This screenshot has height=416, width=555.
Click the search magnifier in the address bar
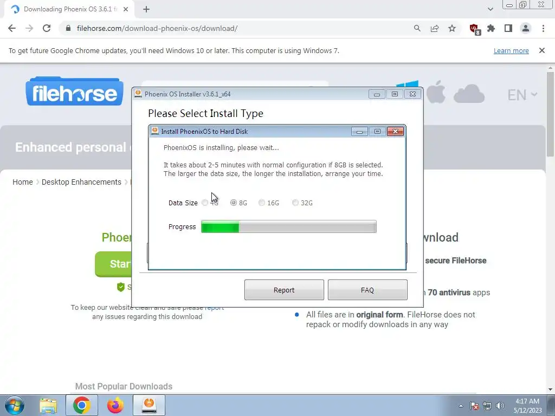pyautogui.click(x=417, y=28)
